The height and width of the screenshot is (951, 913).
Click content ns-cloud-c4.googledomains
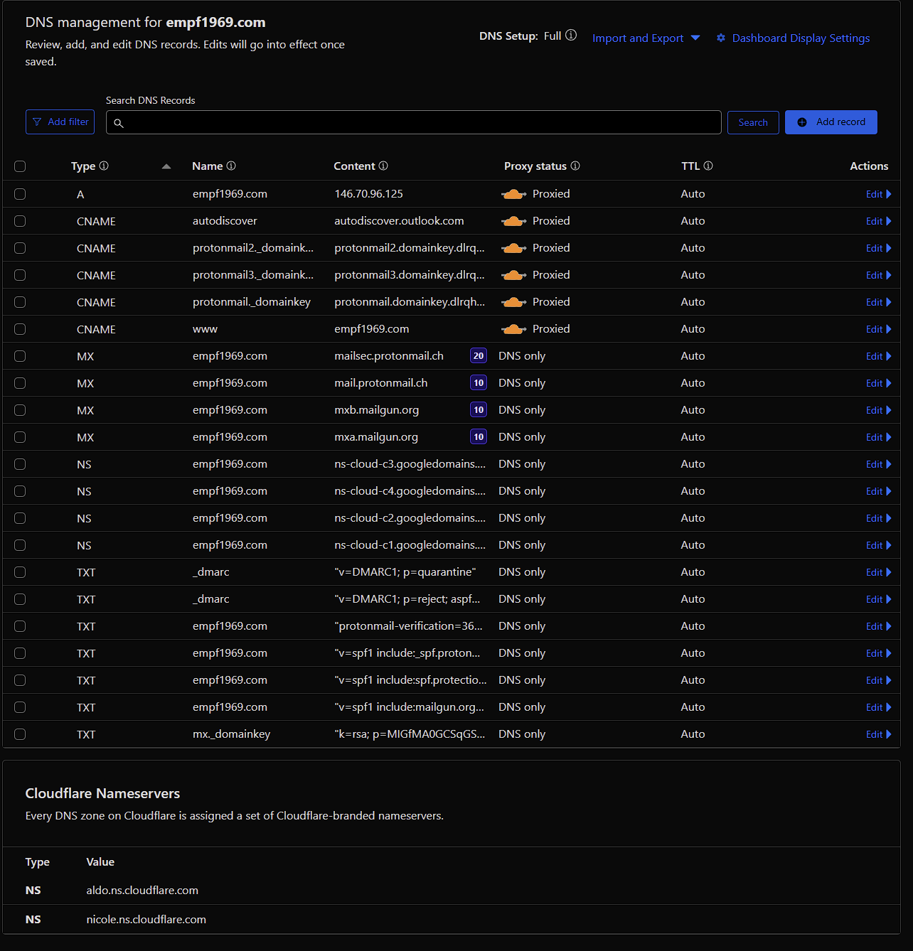[410, 491]
